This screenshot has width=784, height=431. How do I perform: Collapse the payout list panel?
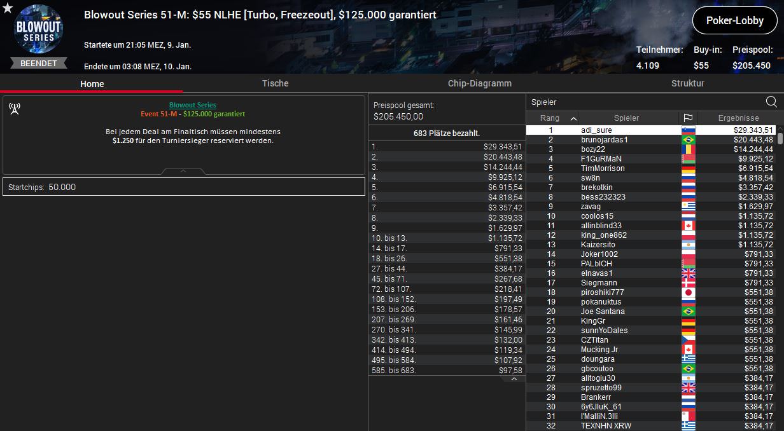(514, 379)
